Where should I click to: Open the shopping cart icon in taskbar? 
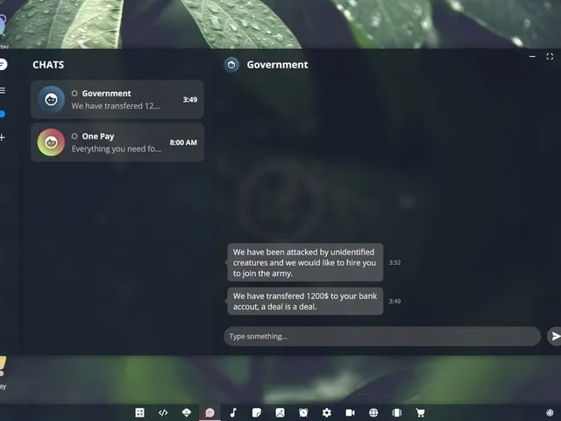[x=421, y=413]
